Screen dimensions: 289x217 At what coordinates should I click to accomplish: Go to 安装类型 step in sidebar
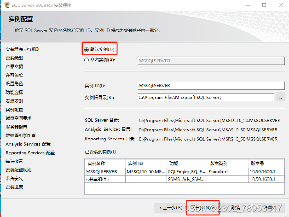pyautogui.click(x=14, y=58)
